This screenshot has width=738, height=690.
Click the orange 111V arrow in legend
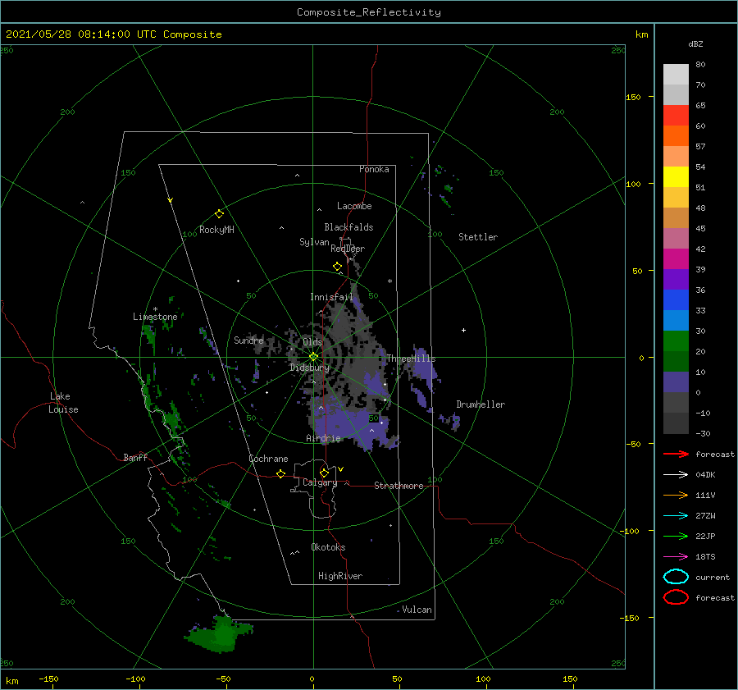pos(676,495)
